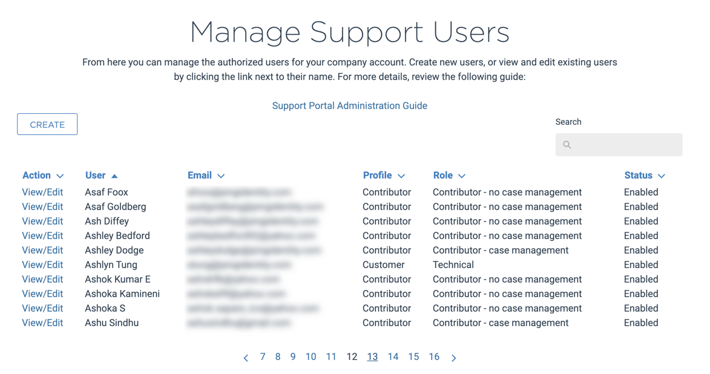Open the Role column sort dropdown
Image resolution: width=710 pixels, height=374 pixels.
coord(463,176)
